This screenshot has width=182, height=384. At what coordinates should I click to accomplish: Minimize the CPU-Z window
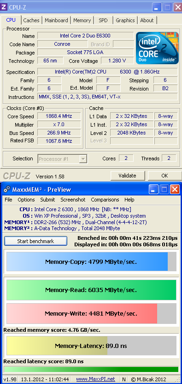157,7
